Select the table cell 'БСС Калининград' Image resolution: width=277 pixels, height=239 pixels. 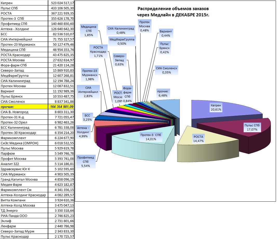click(x=24, y=127)
